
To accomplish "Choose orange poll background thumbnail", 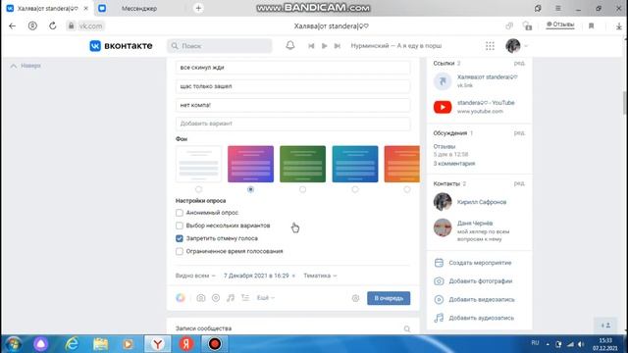I will [x=401, y=164].
